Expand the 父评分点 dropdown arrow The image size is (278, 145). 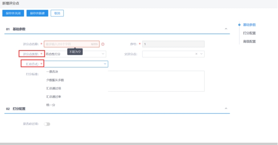201,54
